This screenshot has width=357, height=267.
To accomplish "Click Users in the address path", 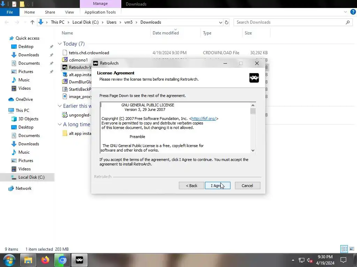I will coord(112,22).
